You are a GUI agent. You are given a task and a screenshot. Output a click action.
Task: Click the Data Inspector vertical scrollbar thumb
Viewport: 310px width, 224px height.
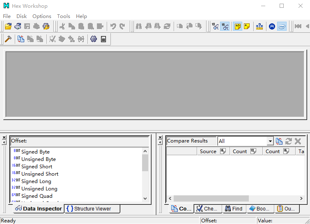click(x=145, y=163)
